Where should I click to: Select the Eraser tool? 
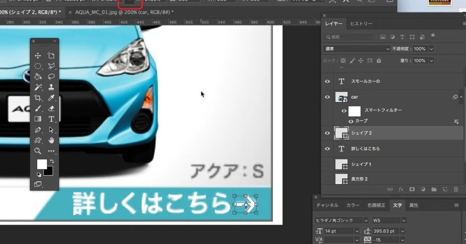click(51, 108)
